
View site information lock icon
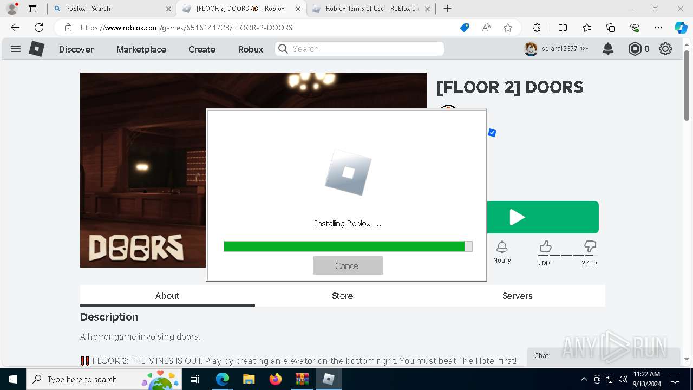(68, 28)
